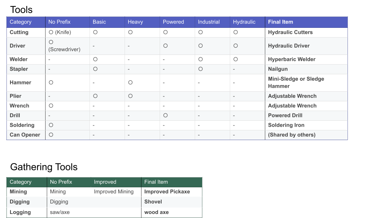The height and width of the screenshot is (218, 387).
Task: Click the Improved header in Gathering Tools table
Action: 105,182
